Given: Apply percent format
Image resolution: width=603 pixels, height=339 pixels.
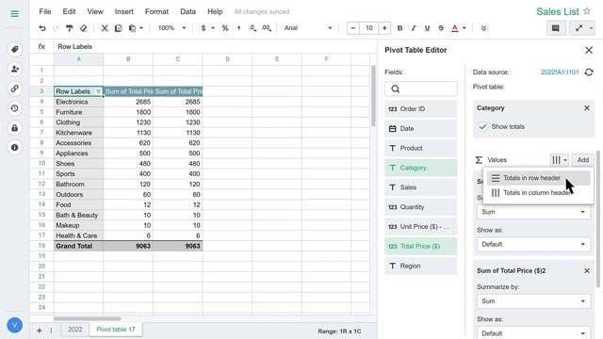Looking at the screenshot, I should click(x=225, y=28).
